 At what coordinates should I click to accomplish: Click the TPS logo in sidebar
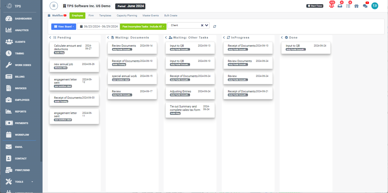[9, 6]
